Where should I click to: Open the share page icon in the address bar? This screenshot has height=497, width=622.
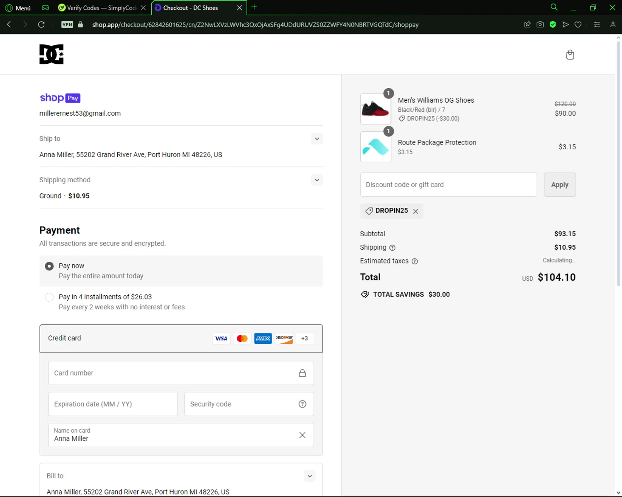pos(527,24)
